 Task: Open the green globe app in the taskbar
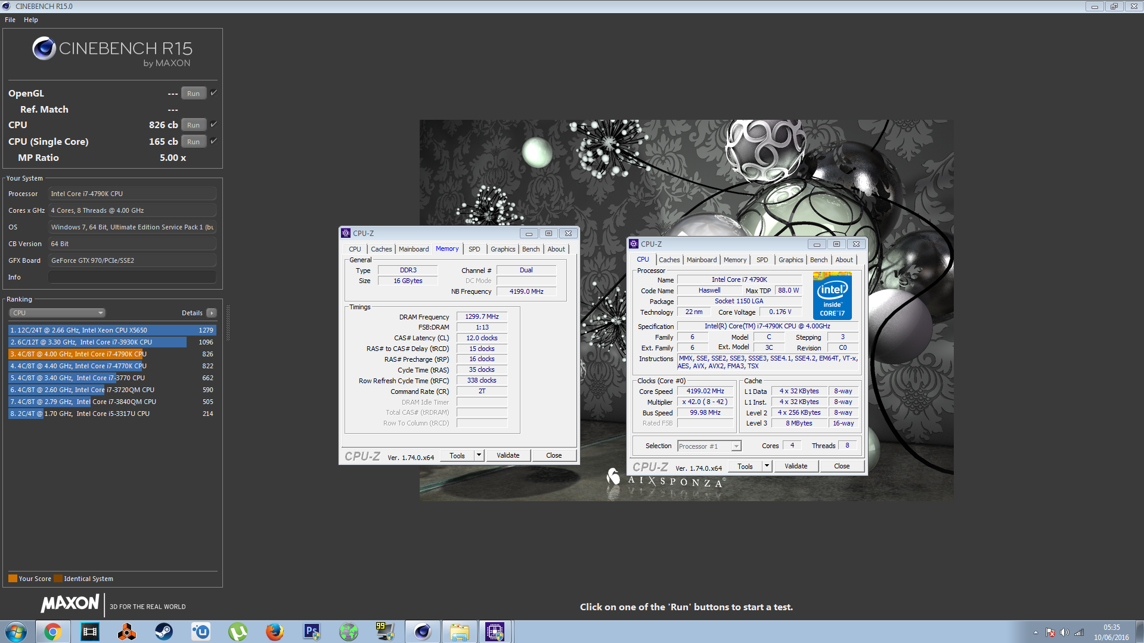[x=348, y=632]
